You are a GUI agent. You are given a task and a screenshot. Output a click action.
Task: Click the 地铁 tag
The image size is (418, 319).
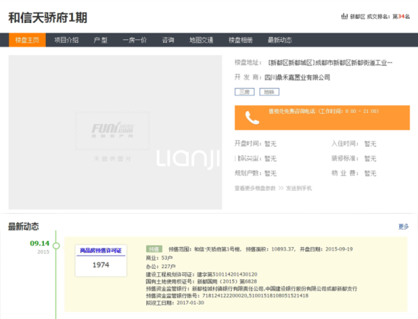267,91
